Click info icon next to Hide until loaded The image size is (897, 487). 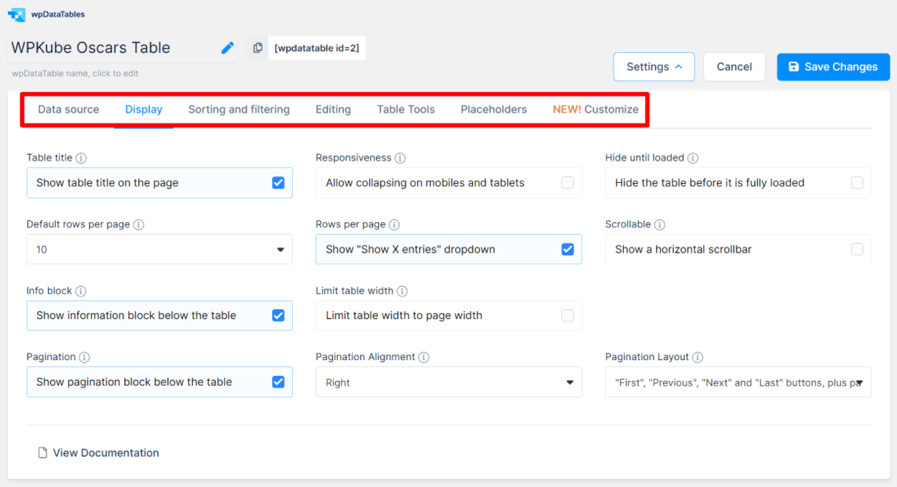tap(692, 158)
